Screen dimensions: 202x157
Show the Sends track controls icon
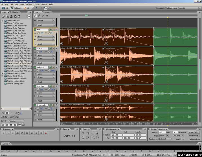[43, 16]
